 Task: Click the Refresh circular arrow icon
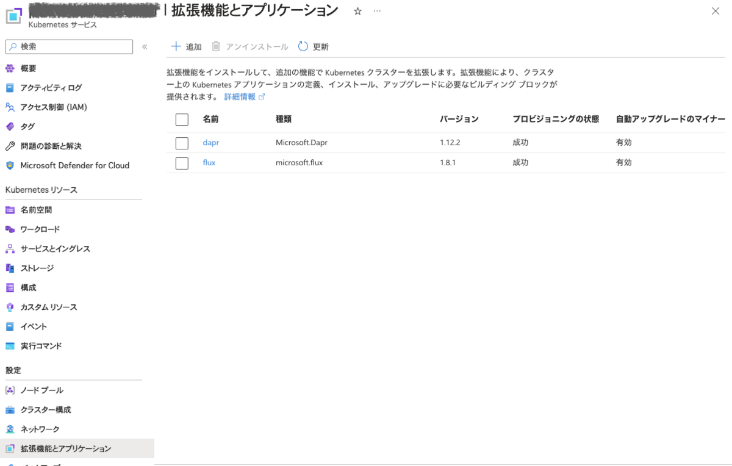coord(303,46)
